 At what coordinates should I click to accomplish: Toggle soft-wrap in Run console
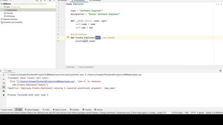pyautogui.click(x=4, y=83)
